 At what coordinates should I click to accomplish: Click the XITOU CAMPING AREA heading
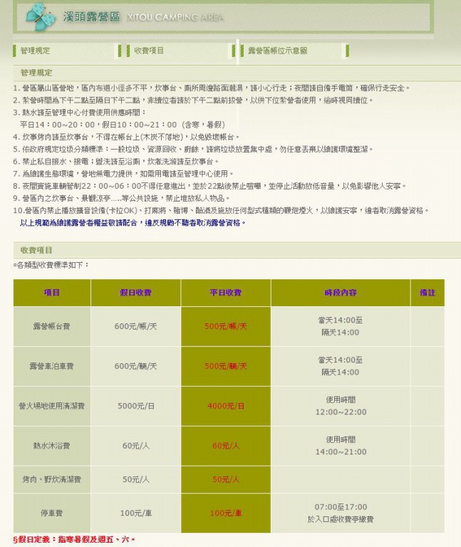(x=175, y=17)
